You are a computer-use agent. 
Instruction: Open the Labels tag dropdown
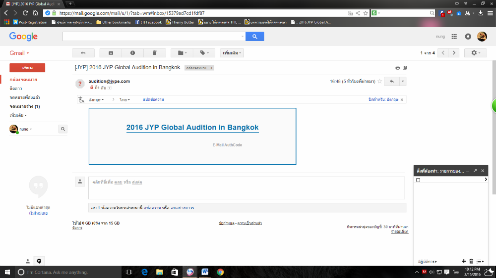(204, 53)
